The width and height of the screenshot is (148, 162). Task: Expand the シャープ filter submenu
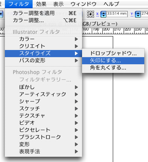pos(43,101)
